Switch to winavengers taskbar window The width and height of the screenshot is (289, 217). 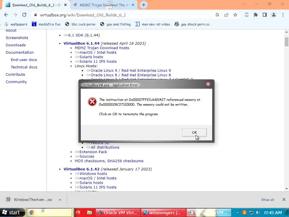pos(163,212)
